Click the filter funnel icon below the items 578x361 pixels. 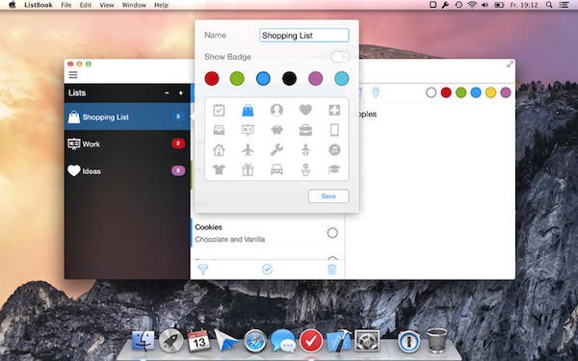pyautogui.click(x=202, y=270)
